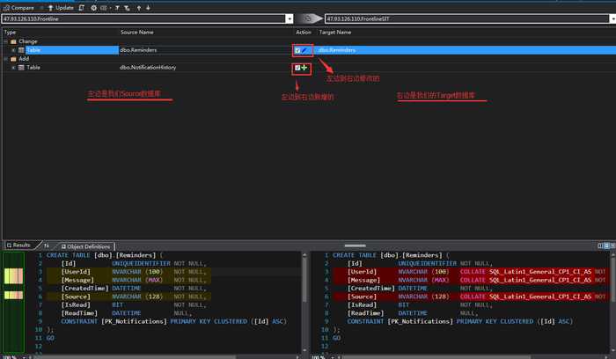Click the Update button in the toolbar
Screen dimensions: 616x359
(x=61, y=7)
